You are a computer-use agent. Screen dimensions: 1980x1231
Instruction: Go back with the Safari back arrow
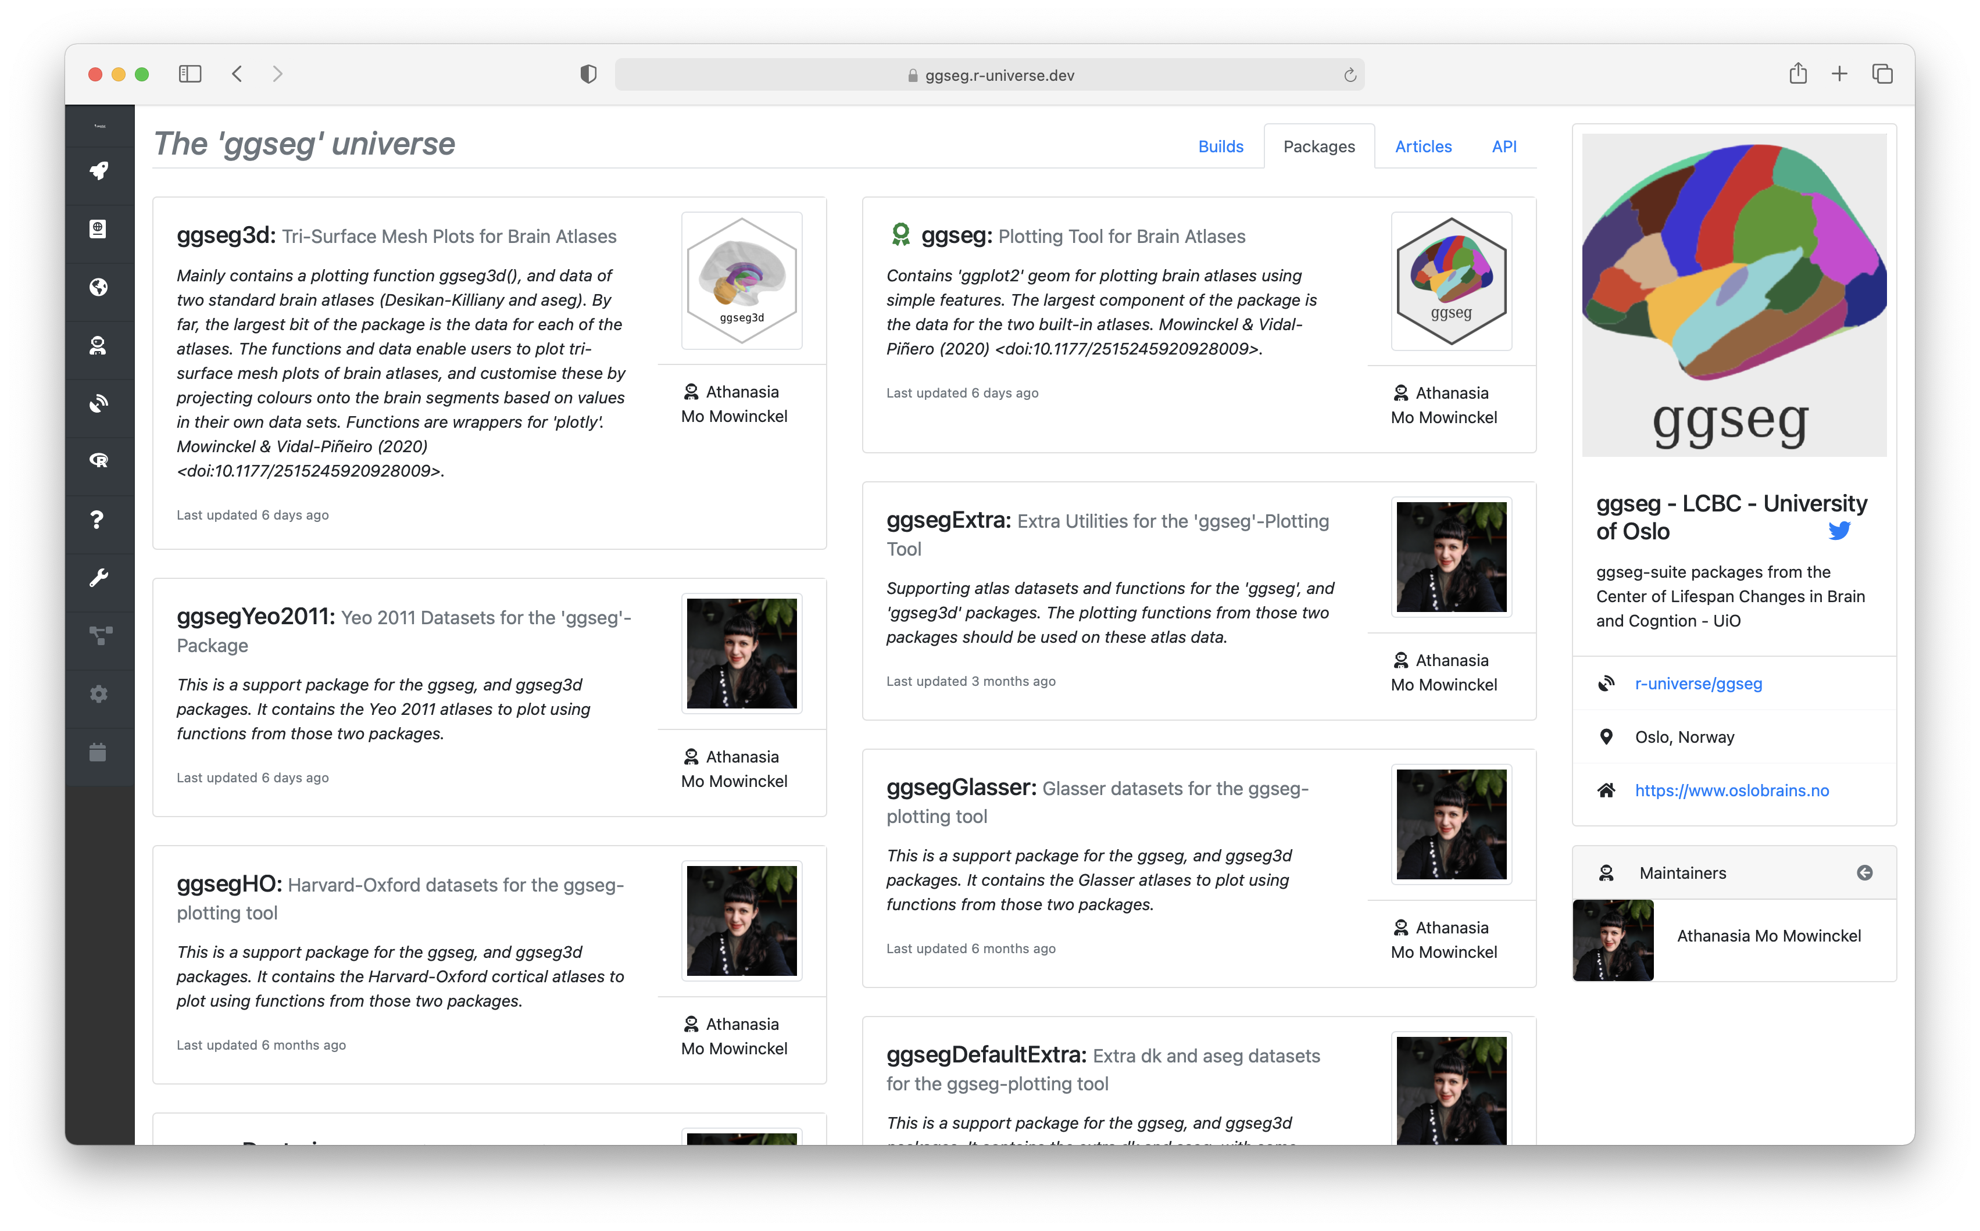[237, 74]
